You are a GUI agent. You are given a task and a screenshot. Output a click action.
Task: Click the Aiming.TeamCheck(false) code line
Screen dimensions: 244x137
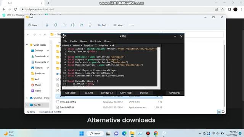click(x=82, y=51)
